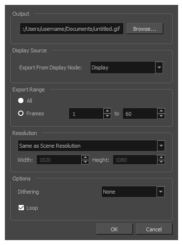
Task: Select the Frames radio button
Action: click(21, 113)
